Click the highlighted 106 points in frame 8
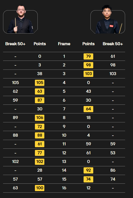The height and width of the screenshot is (198, 133). tap(40, 118)
